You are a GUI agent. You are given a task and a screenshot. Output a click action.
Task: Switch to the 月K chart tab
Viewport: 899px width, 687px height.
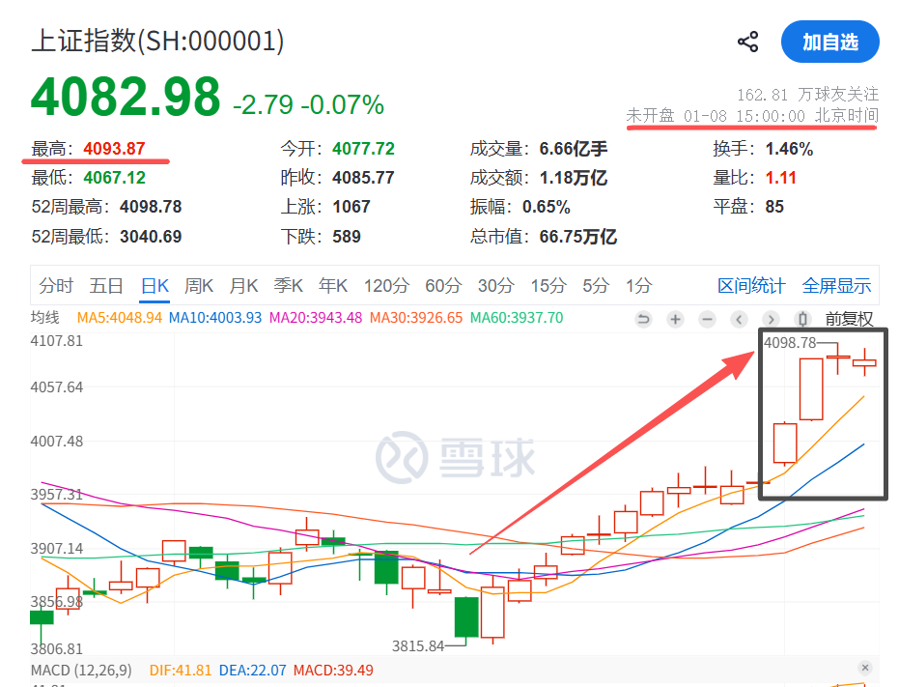point(243,285)
